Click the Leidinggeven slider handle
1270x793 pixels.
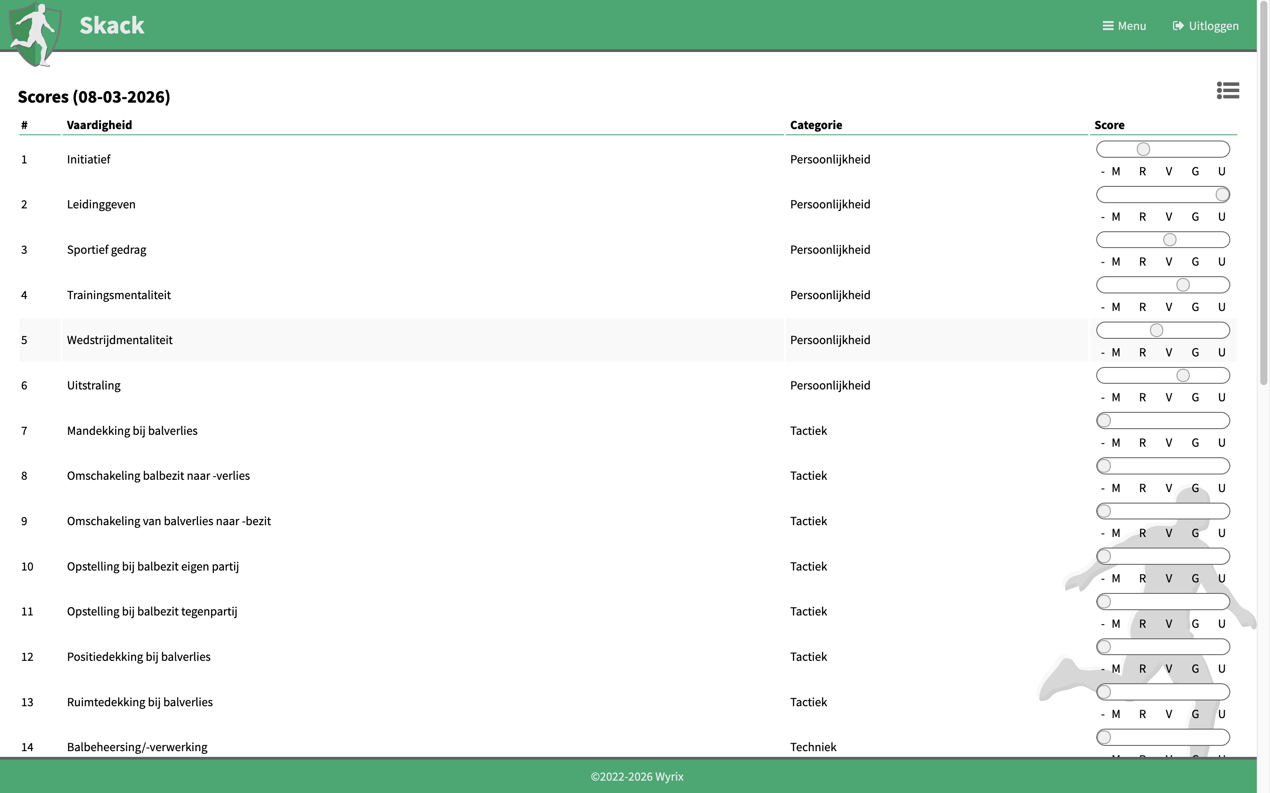point(1222,195)
